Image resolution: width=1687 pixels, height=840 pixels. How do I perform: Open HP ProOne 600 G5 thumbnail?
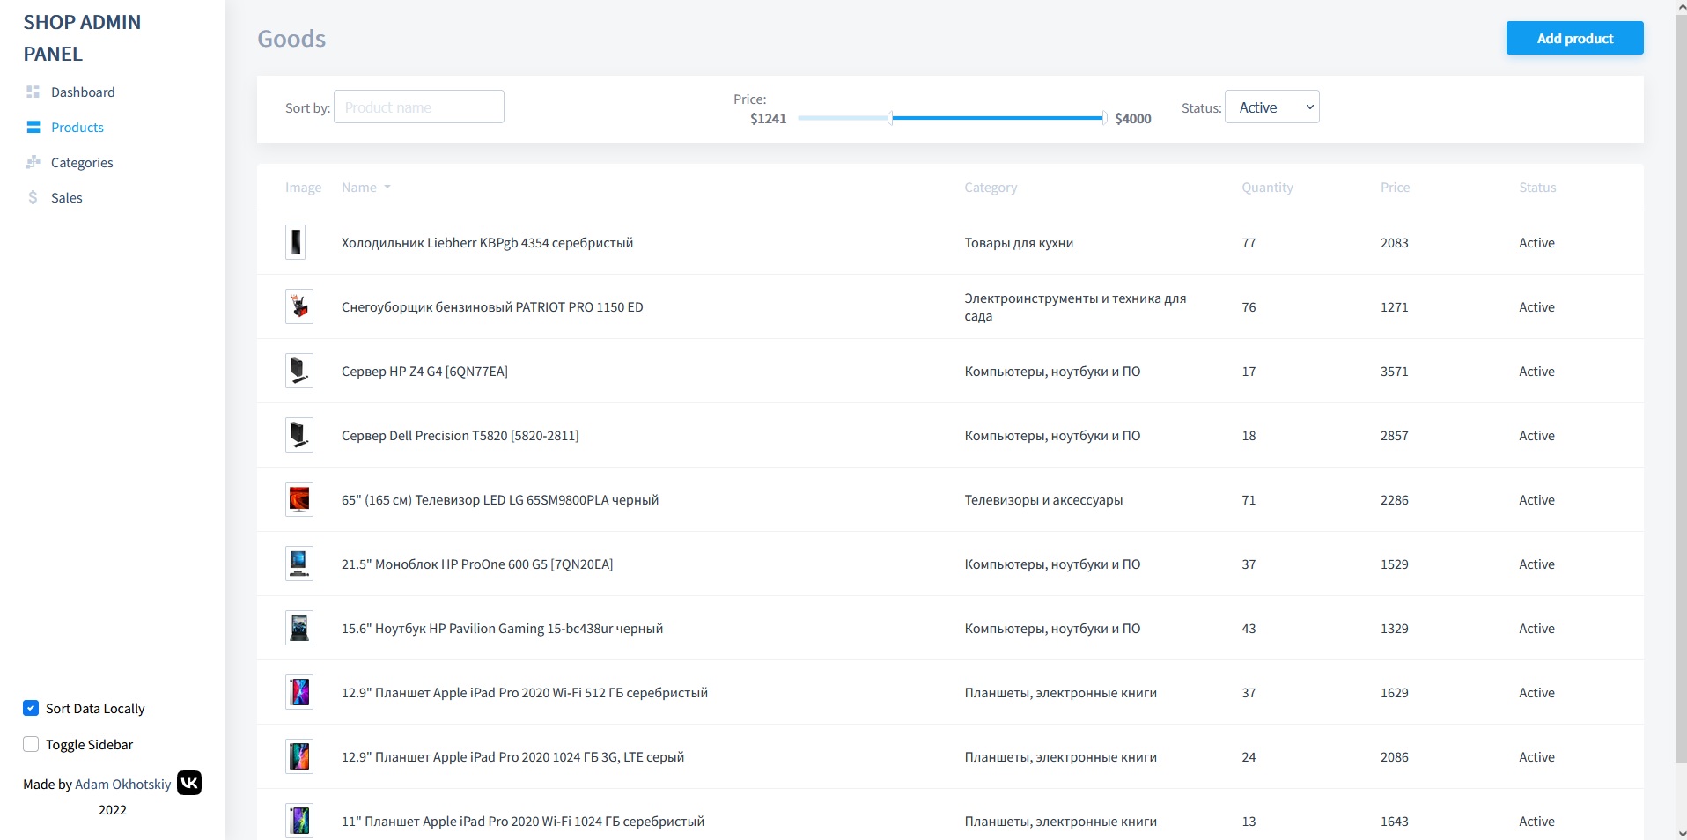(299, 564)
